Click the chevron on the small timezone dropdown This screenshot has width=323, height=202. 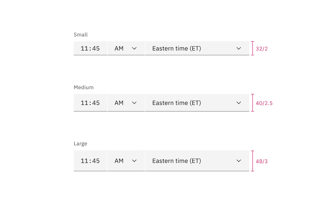click(x=239, y=48)
